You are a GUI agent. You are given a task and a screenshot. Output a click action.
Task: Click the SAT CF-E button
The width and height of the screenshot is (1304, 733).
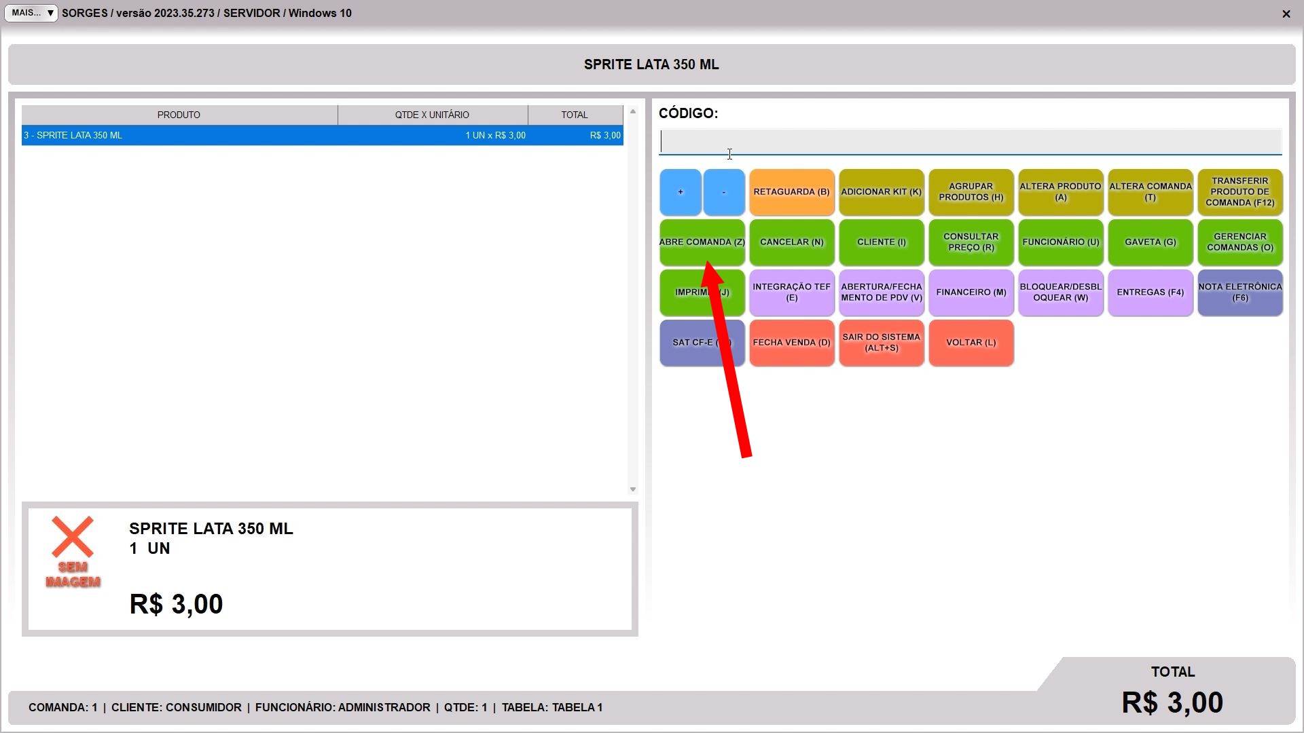click(702, 343)
